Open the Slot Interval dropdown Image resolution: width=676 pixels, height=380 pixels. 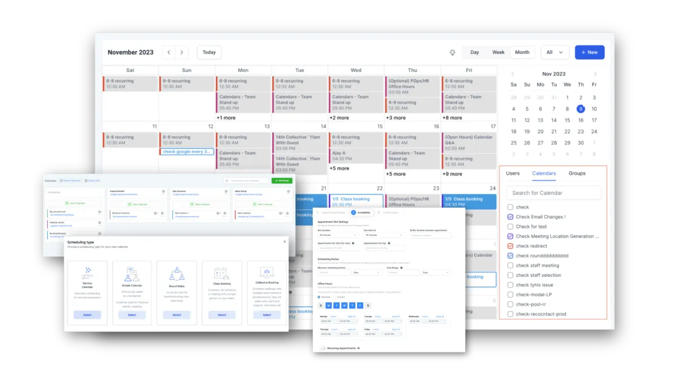384,235
